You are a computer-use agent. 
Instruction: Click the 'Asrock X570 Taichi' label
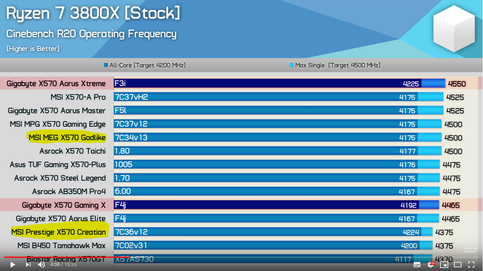(x=72, y=151)
